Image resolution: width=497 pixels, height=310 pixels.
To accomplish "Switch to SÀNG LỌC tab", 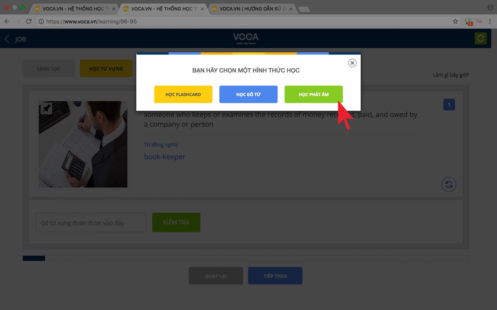I will [x=49, y=69].
